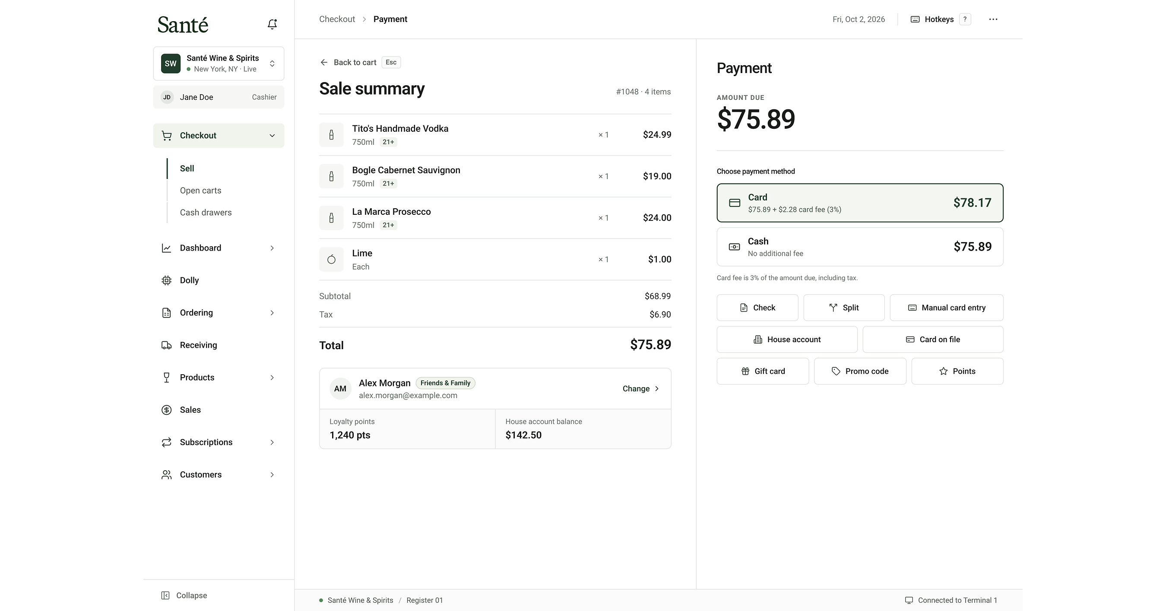This screenshot has height=611, width=1166.
Task: Change the customer Alex Morgan
Action: 640,388
